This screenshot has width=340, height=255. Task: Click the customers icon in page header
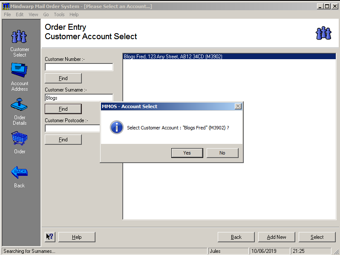[x=323, y=33]
